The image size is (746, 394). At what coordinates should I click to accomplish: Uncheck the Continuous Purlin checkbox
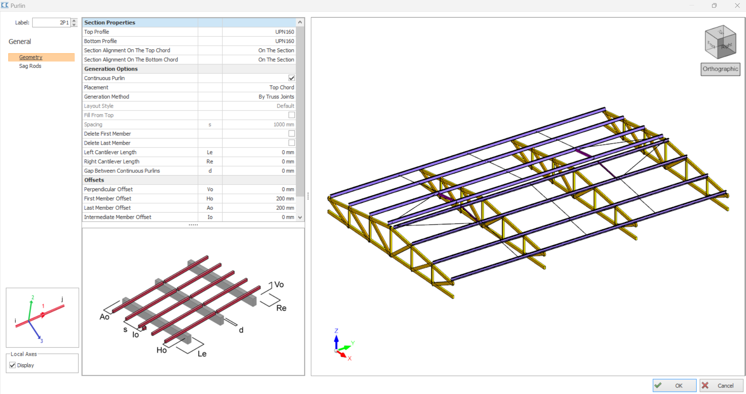point(291,78)
